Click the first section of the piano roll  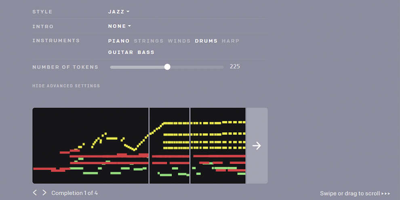pos(91,146)
